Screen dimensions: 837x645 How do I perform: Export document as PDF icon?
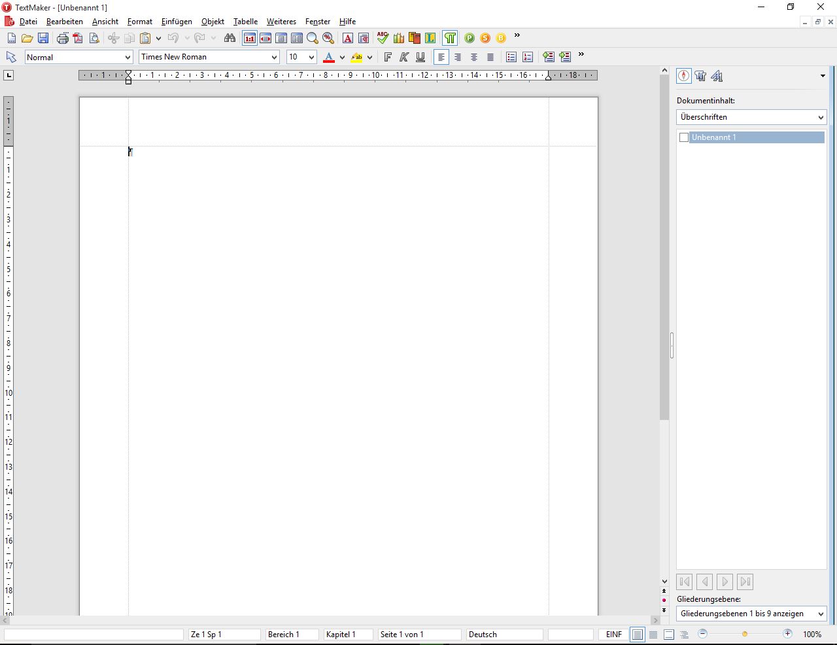78,39
